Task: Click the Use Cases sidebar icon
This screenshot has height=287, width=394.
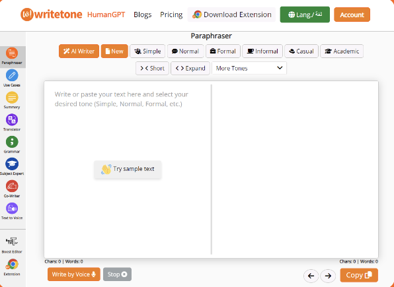Action: (x=12, y=75)
